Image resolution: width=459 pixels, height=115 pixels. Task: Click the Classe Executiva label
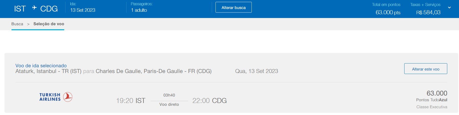(x=432, y=107)
